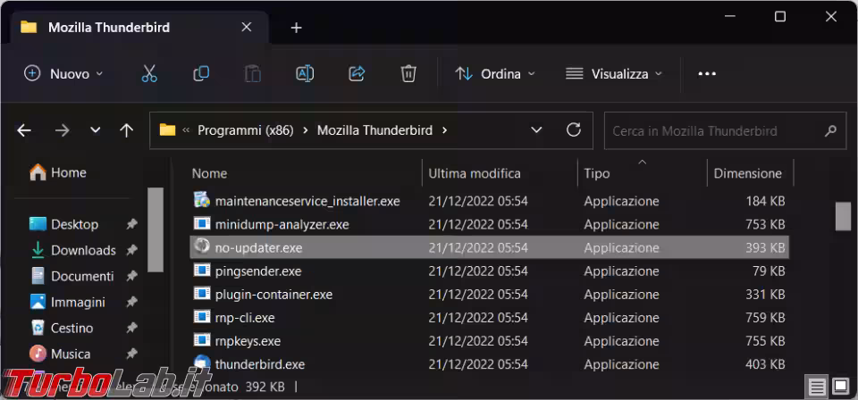Viewport: 858px width, 400px height.
Task: Switch to details view layout icon
Action: tap(817, 387)
